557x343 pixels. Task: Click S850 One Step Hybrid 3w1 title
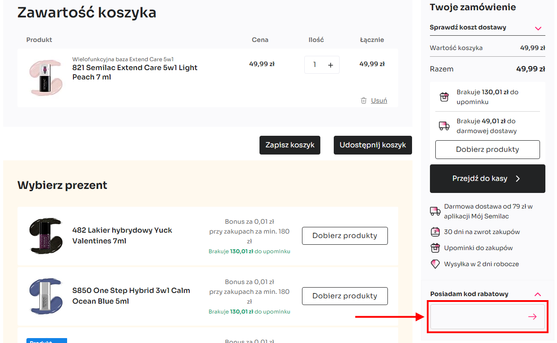(x=131, y=296)
